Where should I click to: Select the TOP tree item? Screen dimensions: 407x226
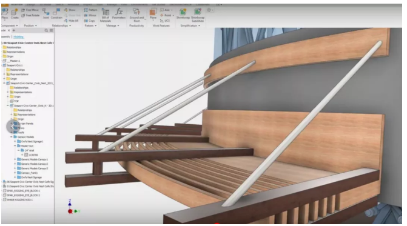click(15, 101)
